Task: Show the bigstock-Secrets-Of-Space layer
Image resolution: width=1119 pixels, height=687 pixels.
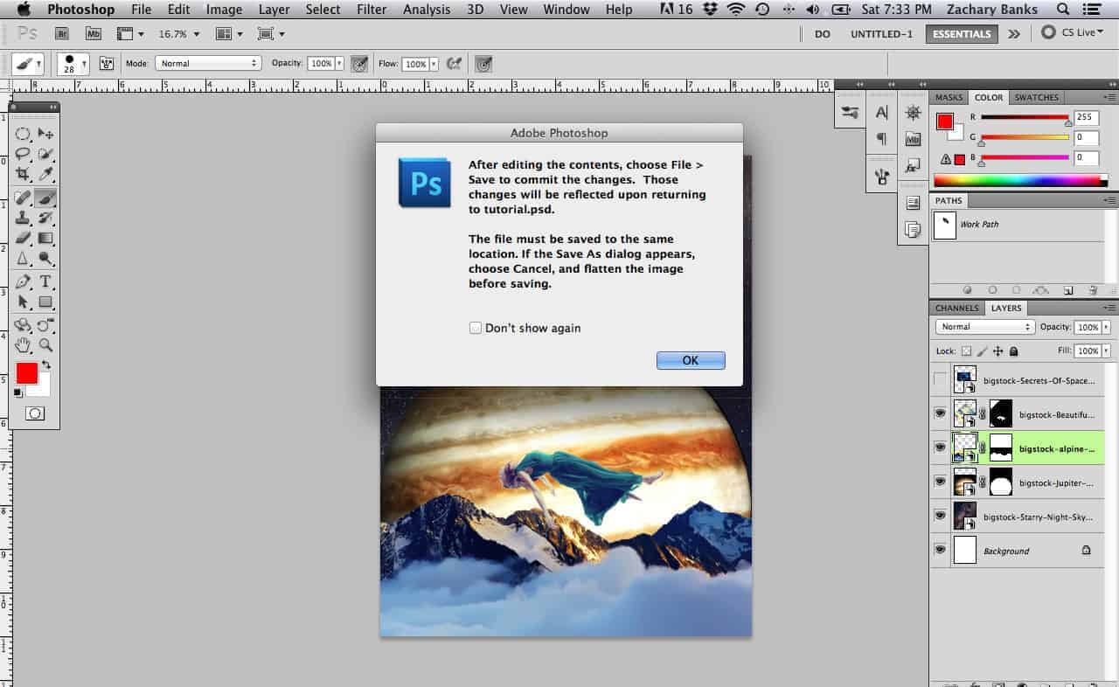Action: click(x=940, y=380)
